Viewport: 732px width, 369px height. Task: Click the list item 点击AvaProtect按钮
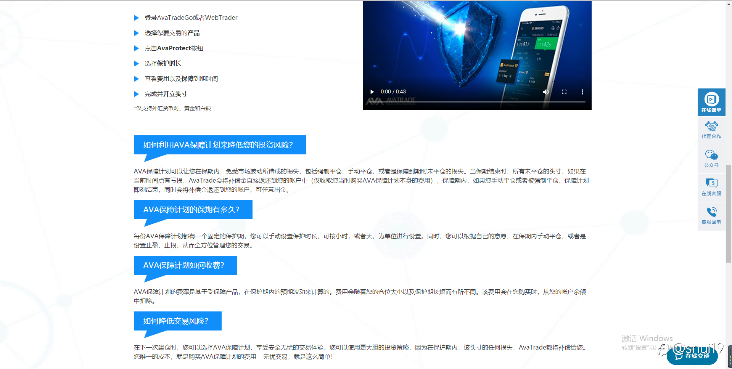point(174,48)
